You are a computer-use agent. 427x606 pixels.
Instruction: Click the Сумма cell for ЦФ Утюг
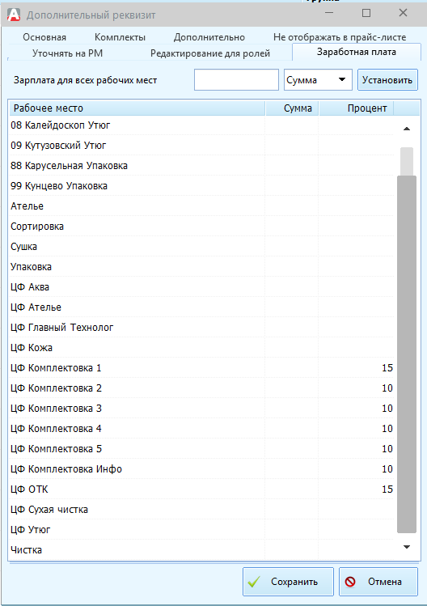292,529
